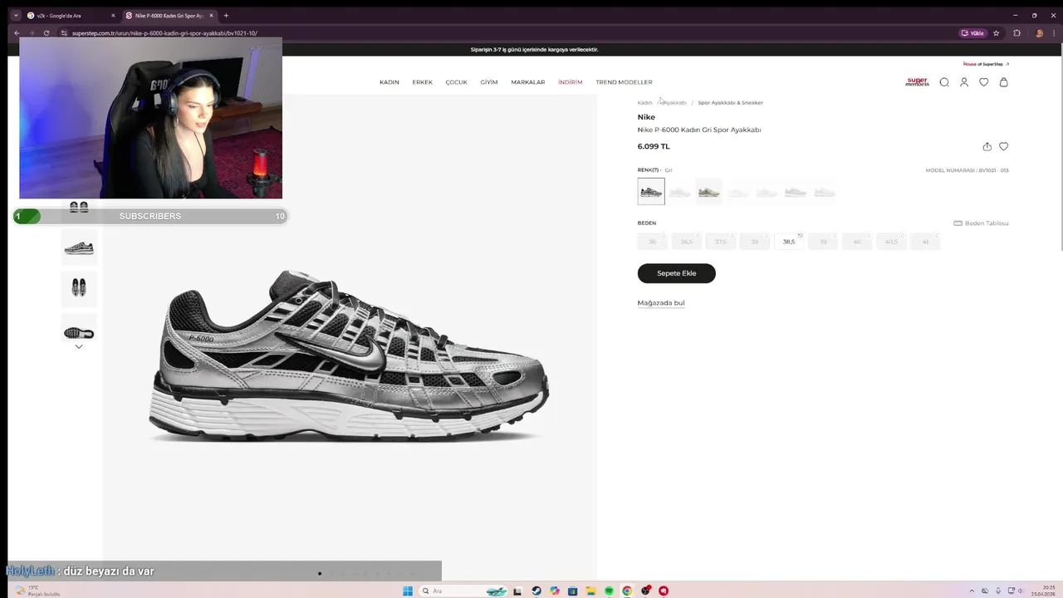Open the KADIN menu
This screenshot has height=598, width=1063.
point(389,82)
